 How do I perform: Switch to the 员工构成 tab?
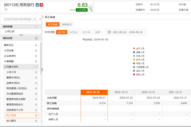53,25
